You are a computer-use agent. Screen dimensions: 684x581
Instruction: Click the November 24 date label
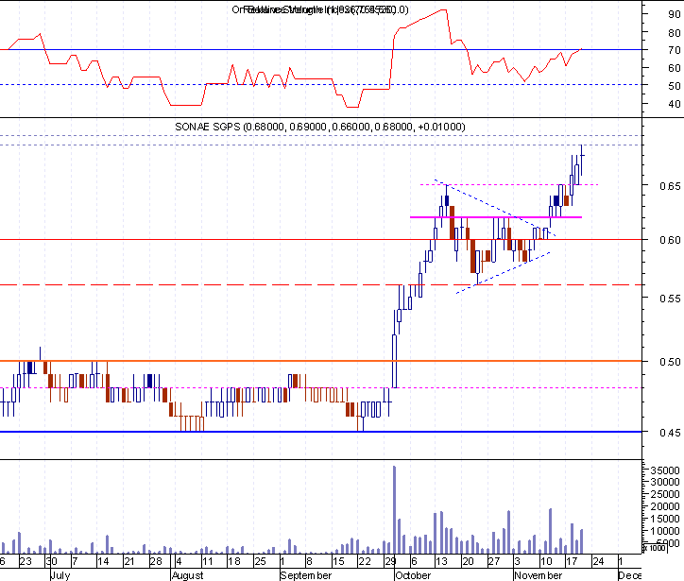coord(598,561)
